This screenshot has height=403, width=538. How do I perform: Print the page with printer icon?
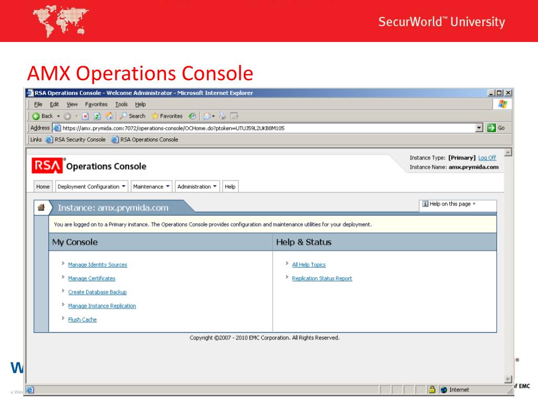[x=222, y=116]
